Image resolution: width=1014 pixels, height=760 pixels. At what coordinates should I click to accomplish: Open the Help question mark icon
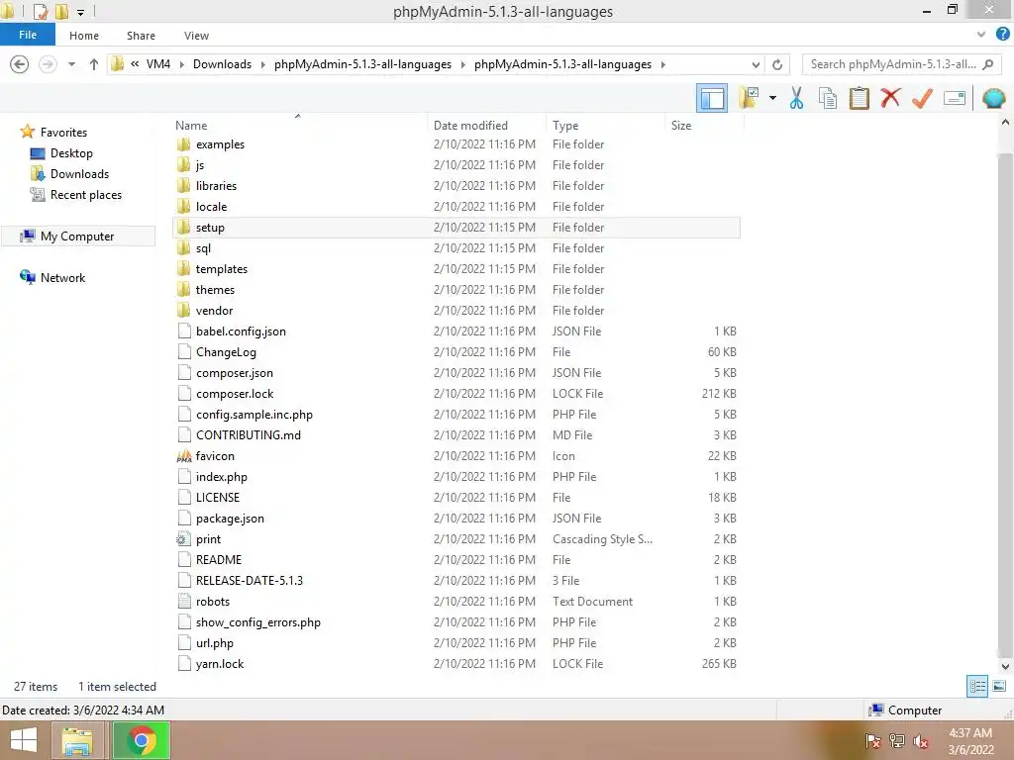pyautogui.click(x=1002, y=35)
